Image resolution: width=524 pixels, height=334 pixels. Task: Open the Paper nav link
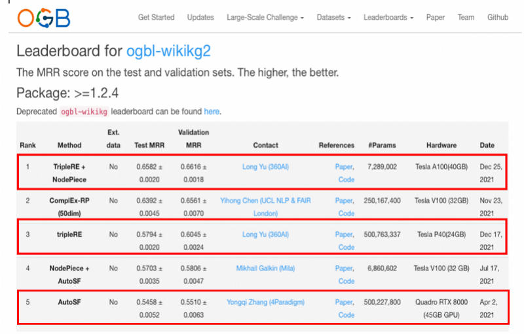point(436,18)
